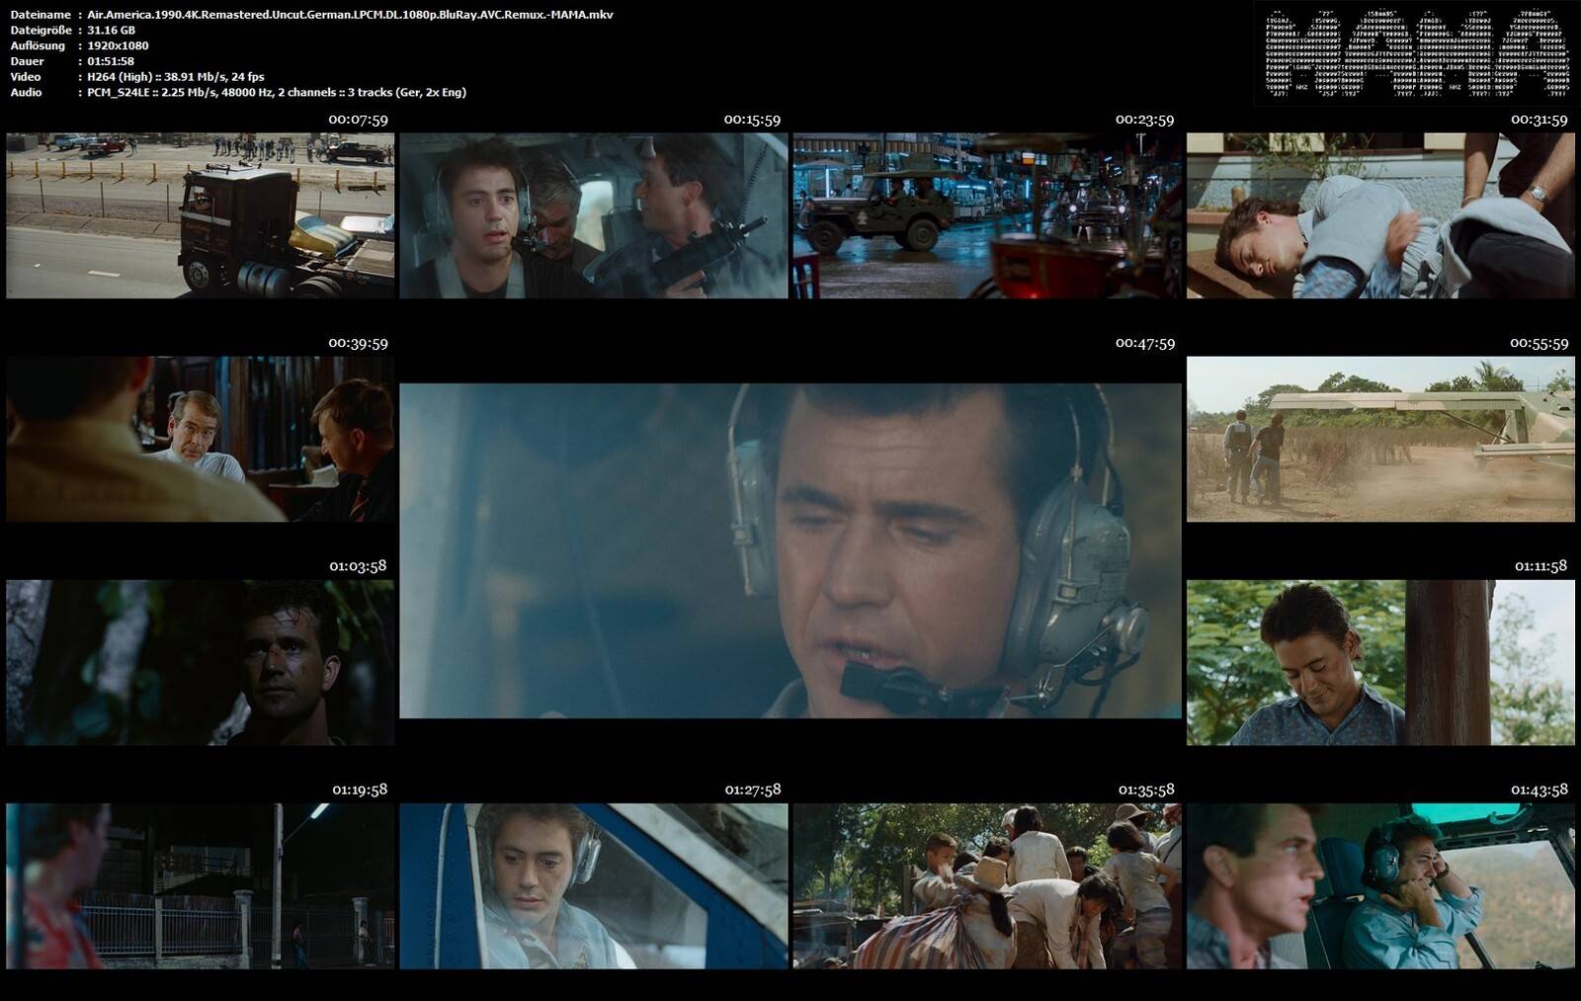The height and width of the screenshot is (1001, 1581).
Task: Click the video codec line H264 (High)
Action: pos(176,77)
